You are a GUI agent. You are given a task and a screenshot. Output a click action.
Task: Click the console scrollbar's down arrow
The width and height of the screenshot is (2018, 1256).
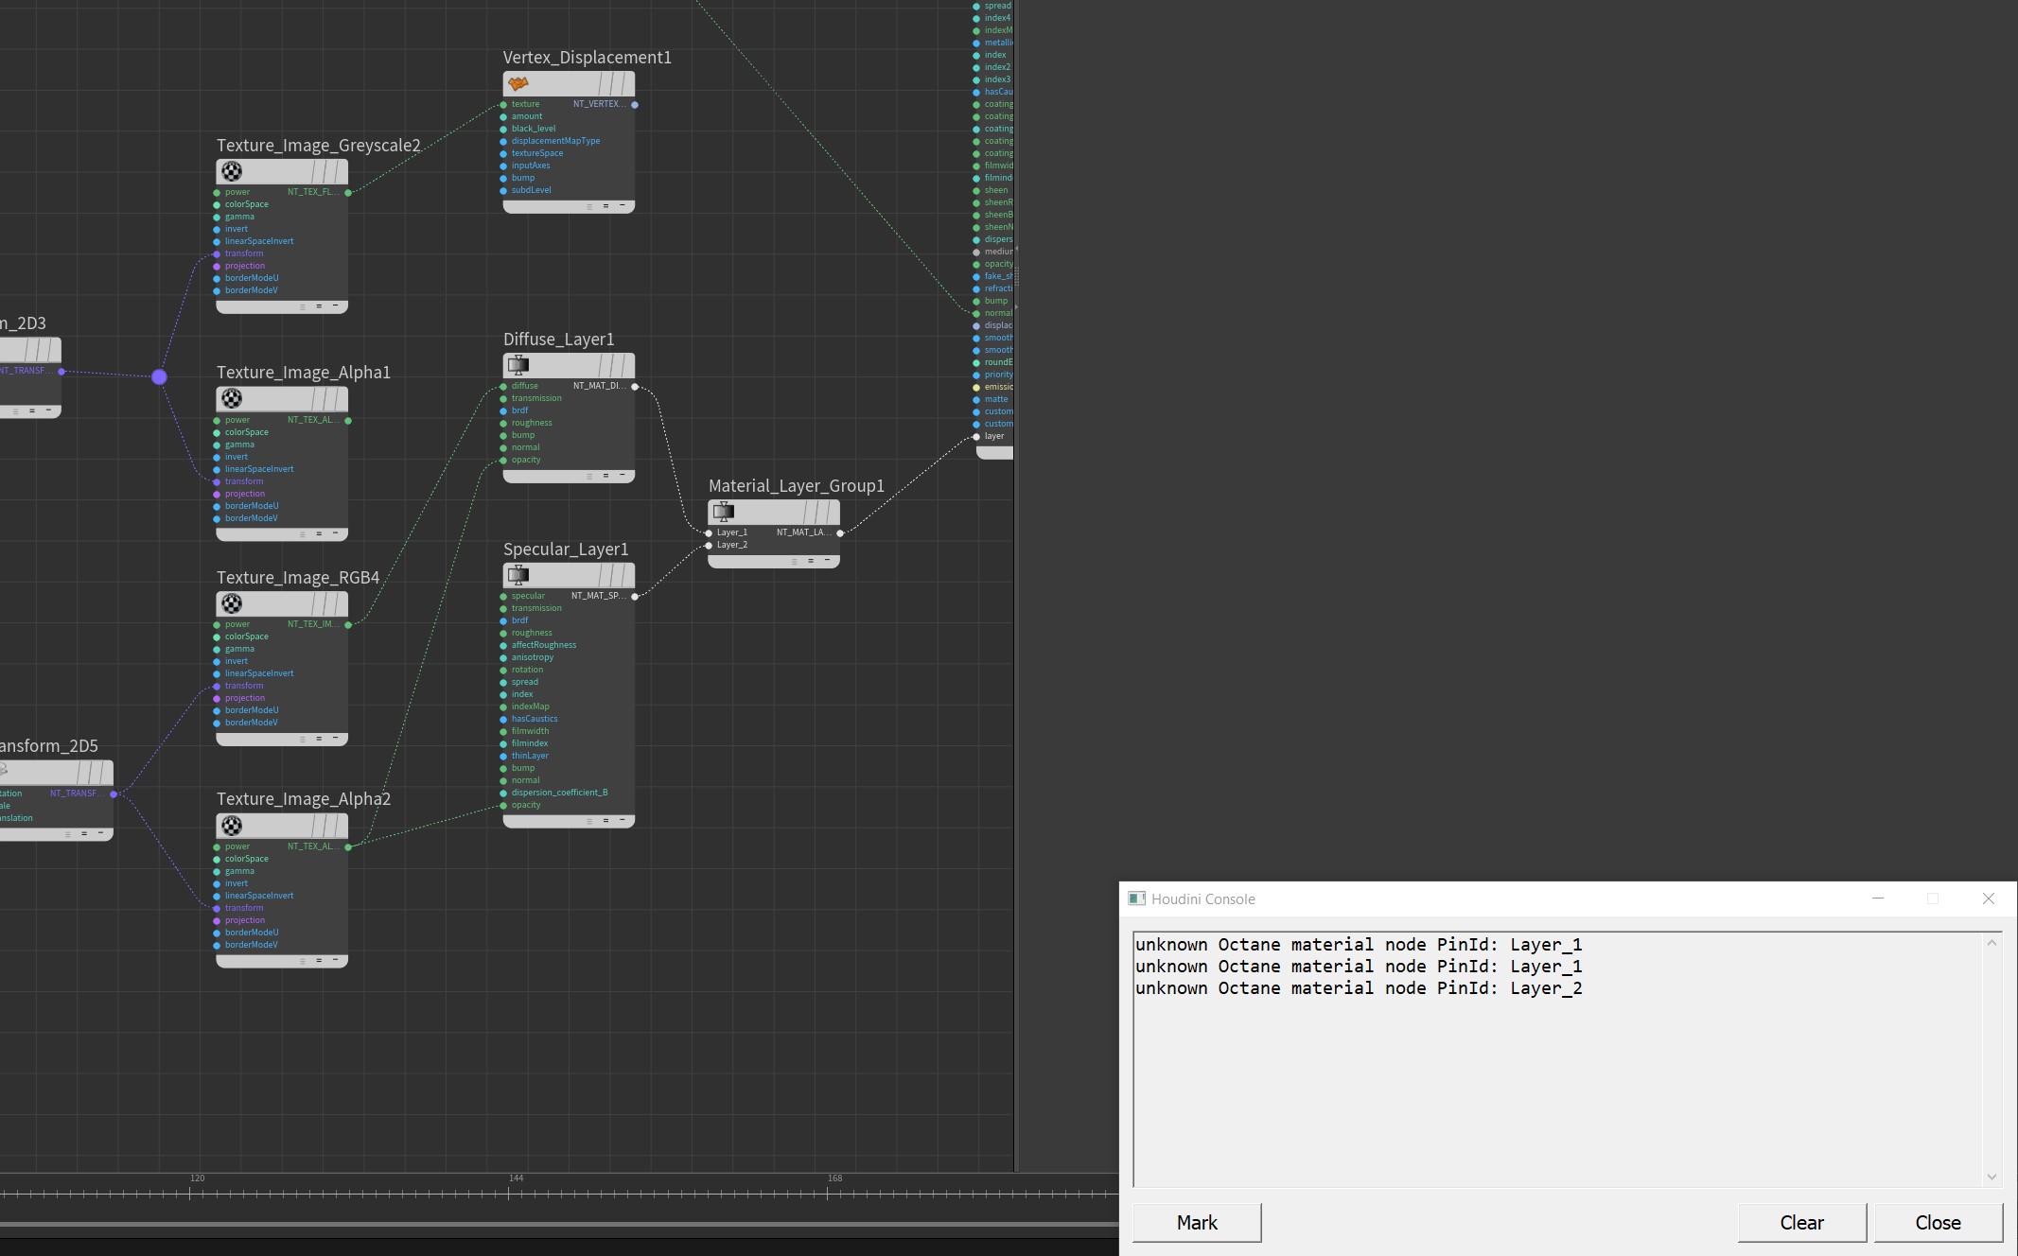pyautogui.click(x=1992, y=1177)
